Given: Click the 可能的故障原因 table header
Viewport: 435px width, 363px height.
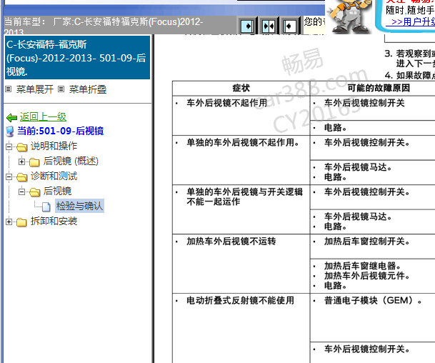Looking at the screenshot, I should (379, 89).
